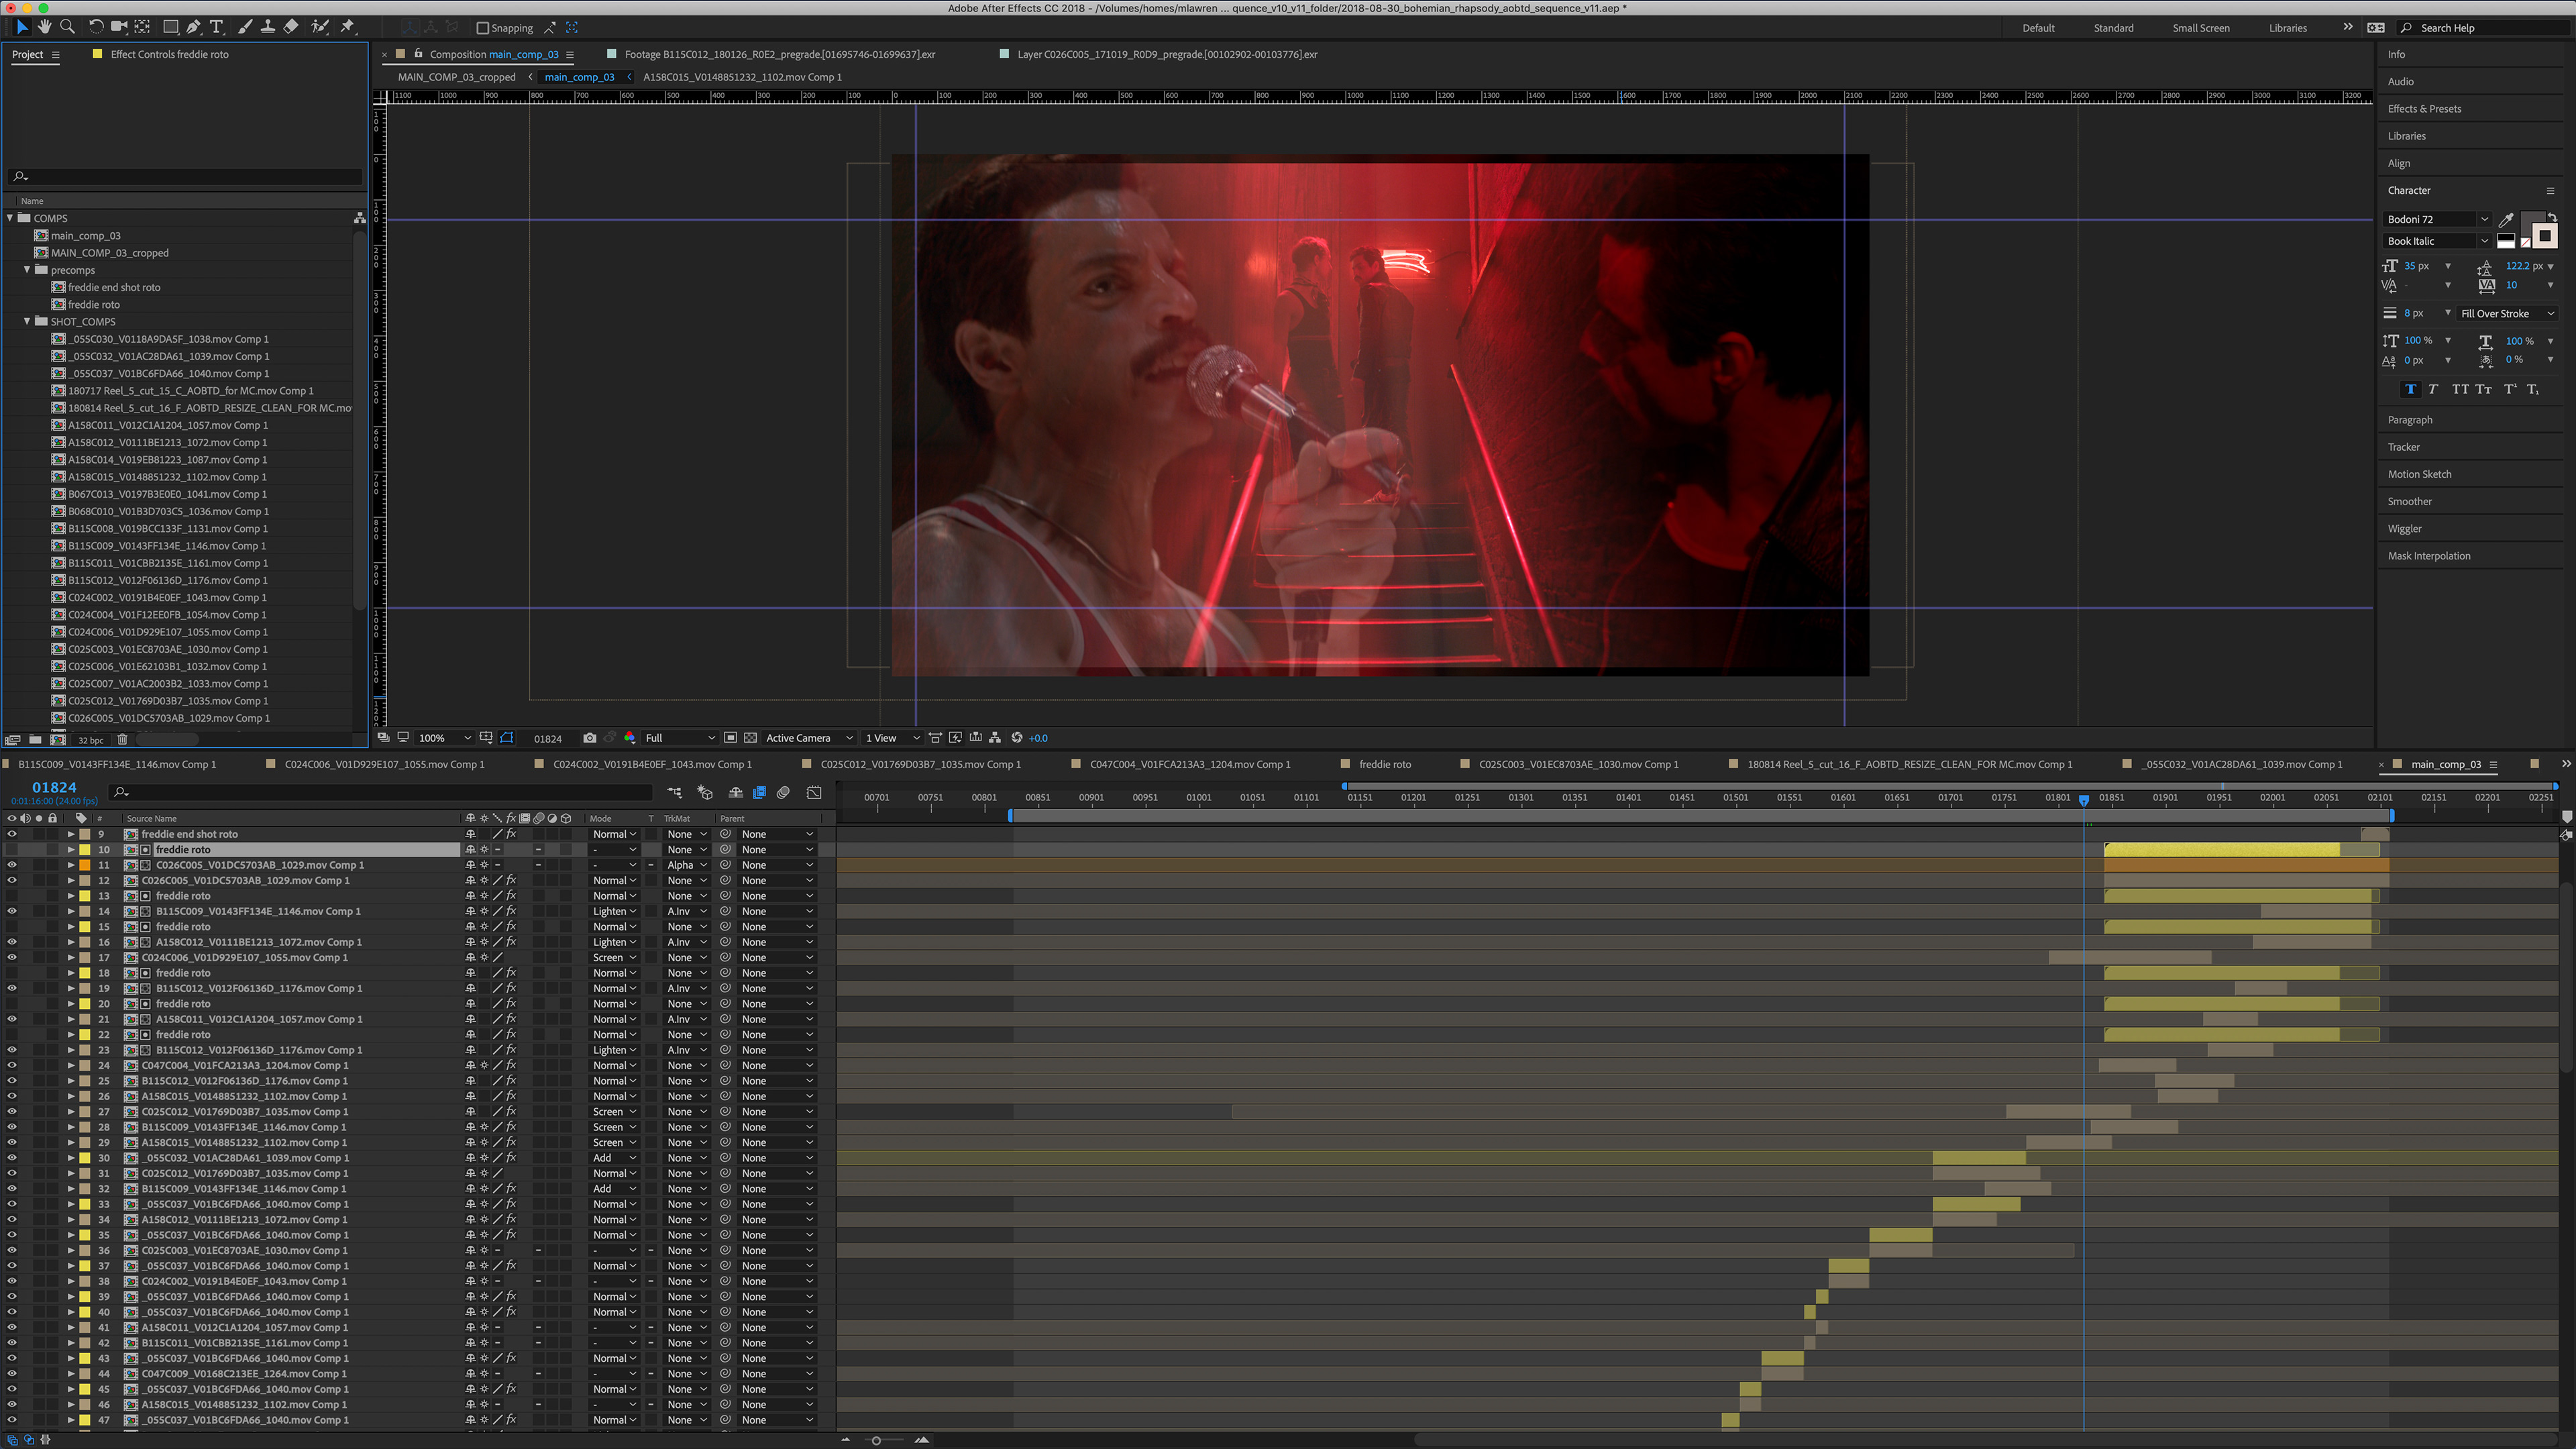Select the Hand tool
2576x1449 pixels.
pyautogui.click(x=44, y=27)
